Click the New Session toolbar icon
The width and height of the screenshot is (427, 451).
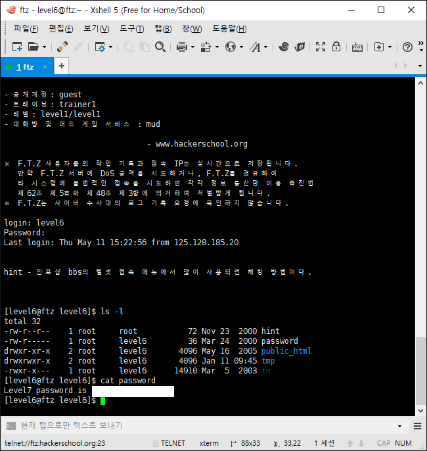pyautogui.click(x=17, y=47)
